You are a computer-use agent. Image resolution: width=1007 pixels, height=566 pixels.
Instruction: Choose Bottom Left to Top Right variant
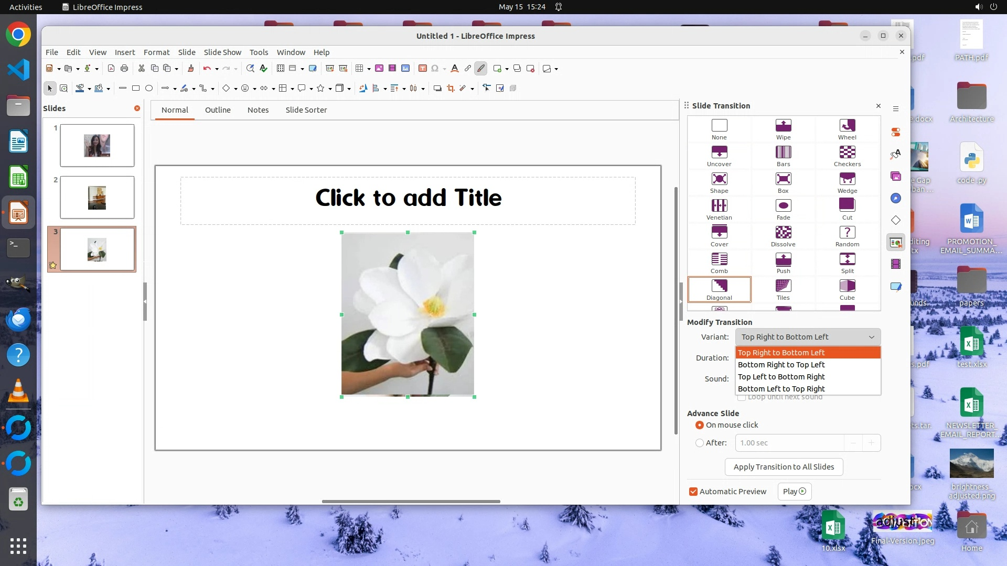coord(781,389)
